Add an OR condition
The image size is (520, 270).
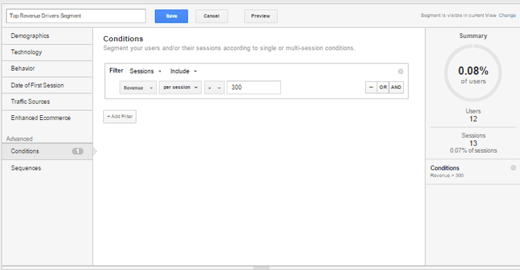point(383,87)
